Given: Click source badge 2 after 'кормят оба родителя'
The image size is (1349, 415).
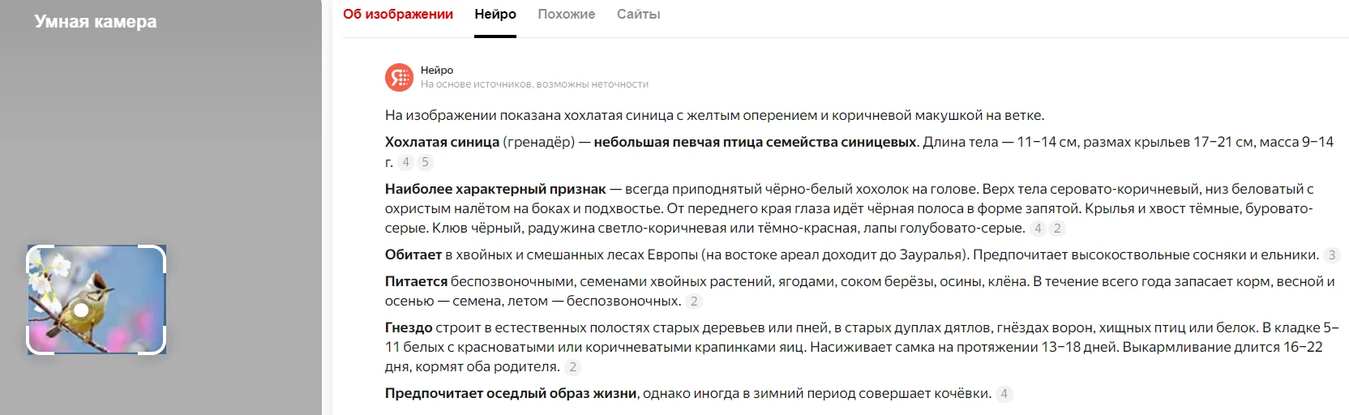Looking at the screenshot, I should pyautogui.click(x=572, y=367).
